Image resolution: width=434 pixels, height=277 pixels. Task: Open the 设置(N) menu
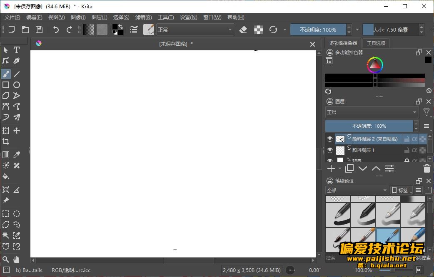[x=189, y=17]
